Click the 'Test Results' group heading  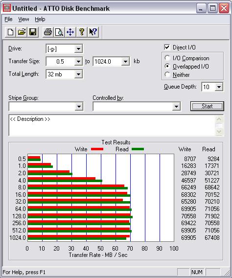116,142
